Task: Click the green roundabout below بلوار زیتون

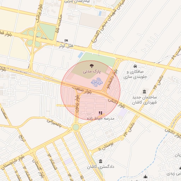Action: pos(76,127)
